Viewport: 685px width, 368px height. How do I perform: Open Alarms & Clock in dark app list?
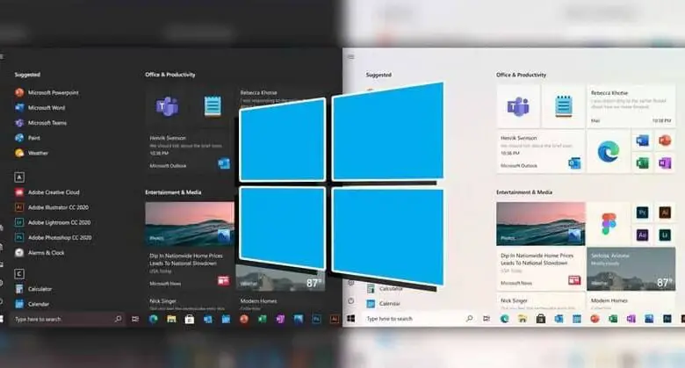point(40,253)
